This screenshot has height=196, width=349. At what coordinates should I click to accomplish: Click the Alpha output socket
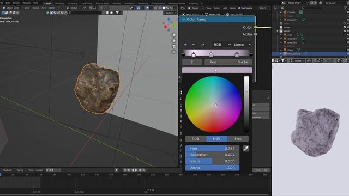click(256, 34)
